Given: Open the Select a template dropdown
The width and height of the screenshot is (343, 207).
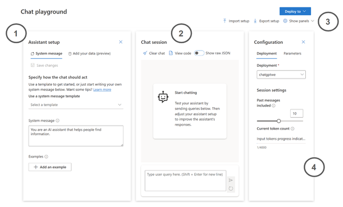Looking at the screenshot, I should click(76, 105).
